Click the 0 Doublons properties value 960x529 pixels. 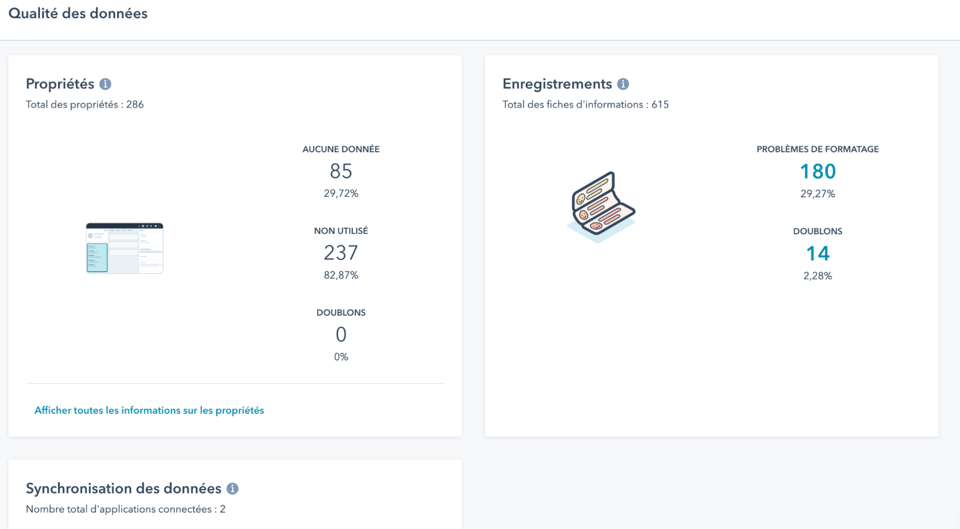[341, 335]
